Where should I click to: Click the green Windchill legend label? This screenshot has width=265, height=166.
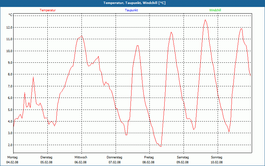pyautogui.click(x=215, y=10)
